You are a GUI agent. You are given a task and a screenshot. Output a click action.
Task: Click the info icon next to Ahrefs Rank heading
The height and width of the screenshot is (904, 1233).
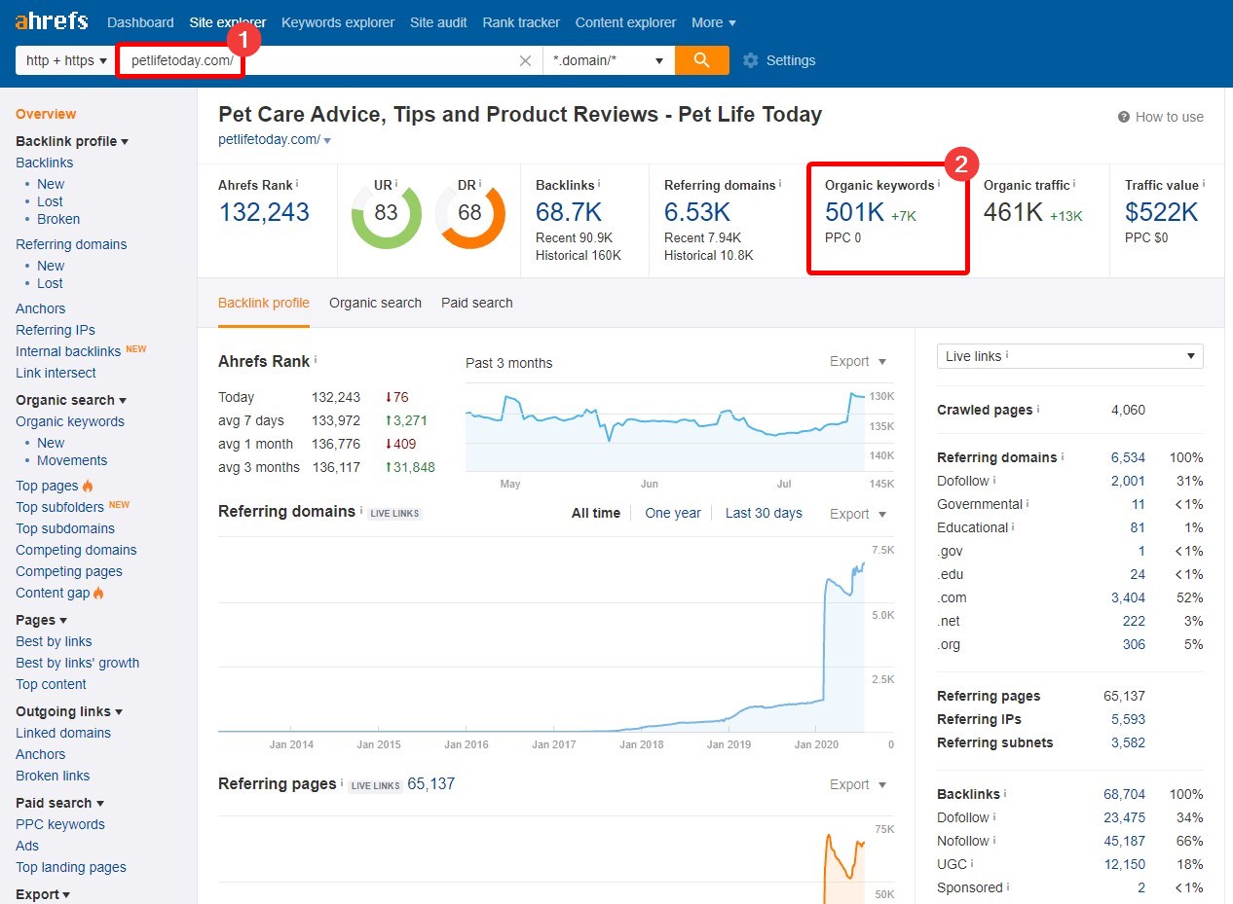[316, 360]
